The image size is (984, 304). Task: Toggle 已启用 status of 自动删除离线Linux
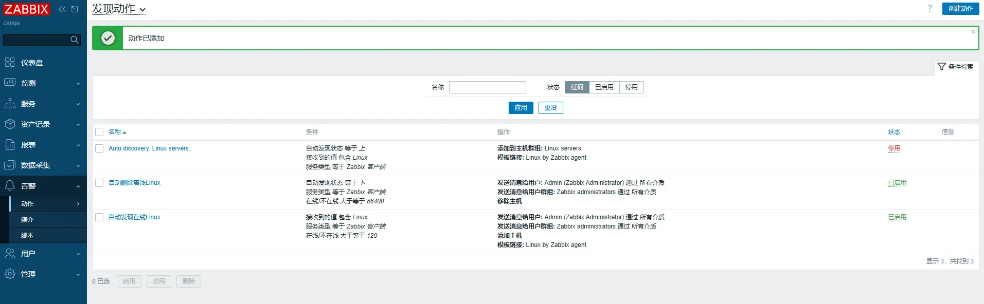pyautogui.click(x=897, y=183)
